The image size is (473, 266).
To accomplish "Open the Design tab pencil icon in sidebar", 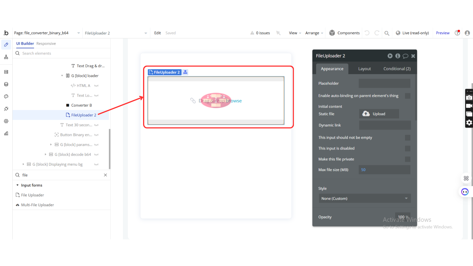I will pos(6,45).
